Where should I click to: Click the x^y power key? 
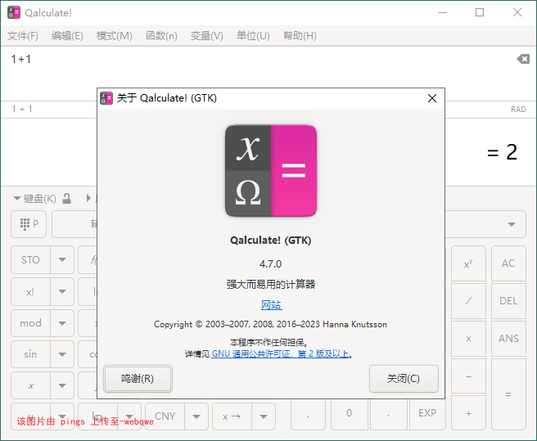468,263
